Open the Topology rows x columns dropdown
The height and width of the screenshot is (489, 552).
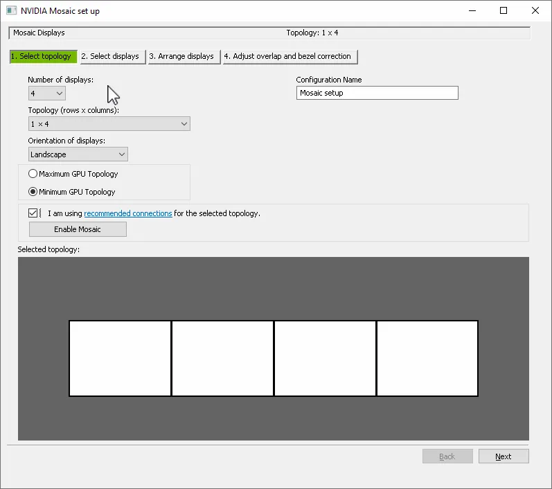tap(109, 124)
